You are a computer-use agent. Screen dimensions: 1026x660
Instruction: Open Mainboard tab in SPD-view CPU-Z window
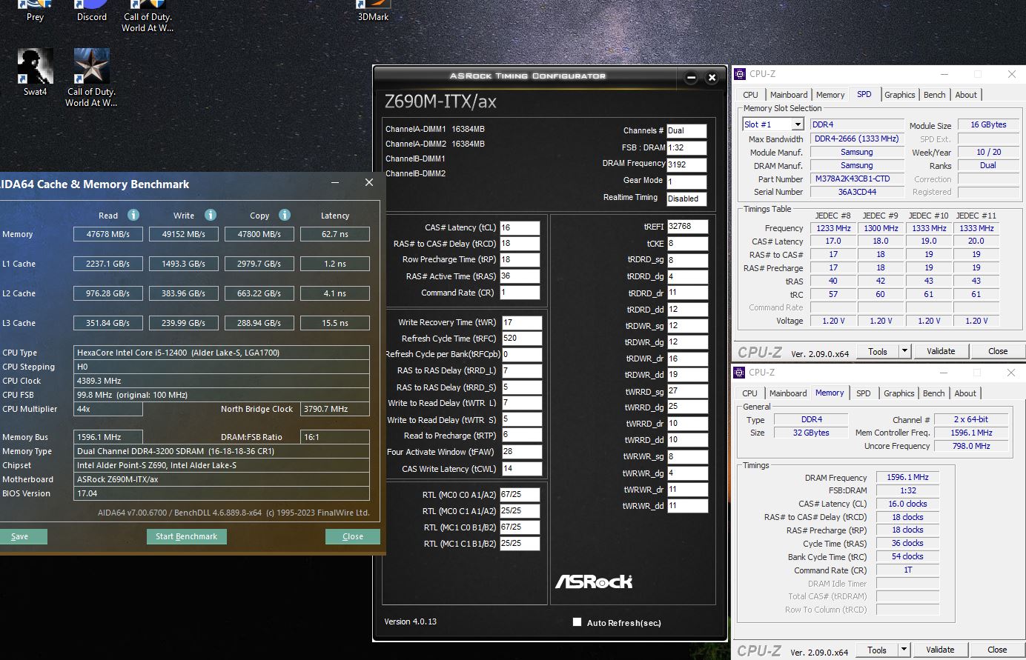789,95
